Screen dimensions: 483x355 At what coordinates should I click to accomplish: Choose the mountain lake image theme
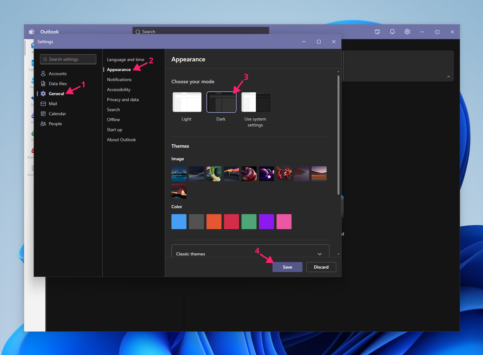click(179, 174)
